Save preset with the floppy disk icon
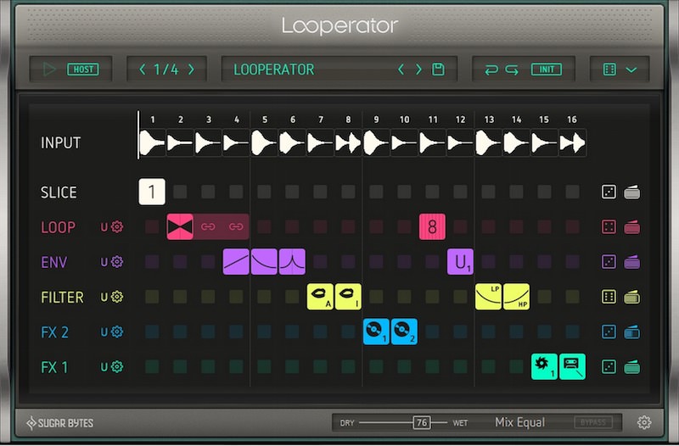679x446 pixels. 438,70
